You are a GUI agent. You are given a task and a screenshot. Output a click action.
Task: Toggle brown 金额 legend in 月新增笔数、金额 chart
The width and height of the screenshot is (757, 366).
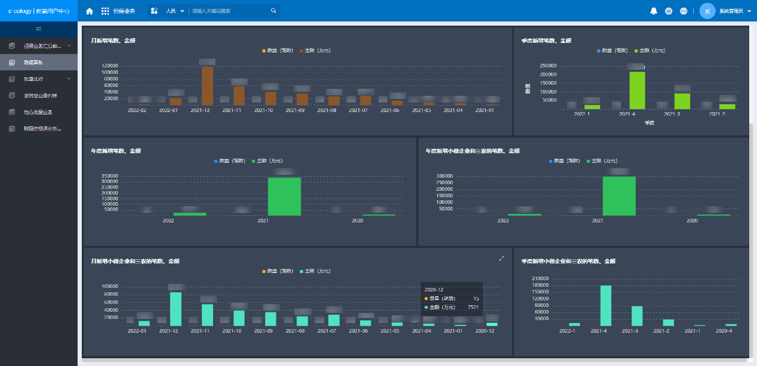(x=315, y=51)
